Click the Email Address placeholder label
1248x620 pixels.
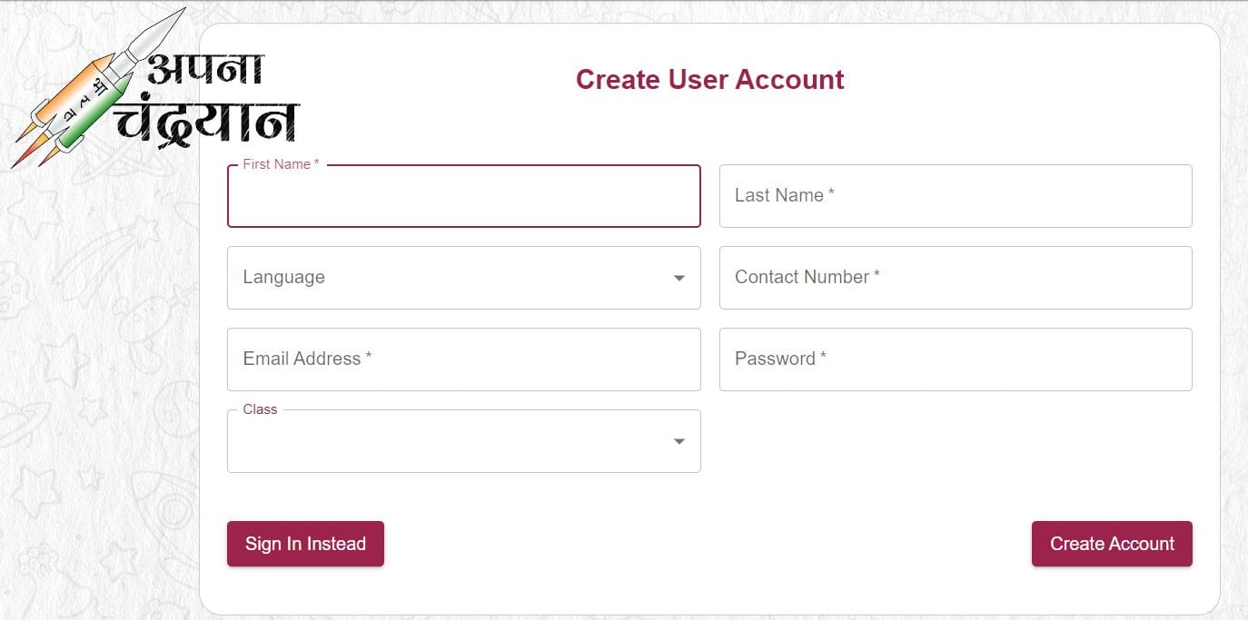click(307, 359)
